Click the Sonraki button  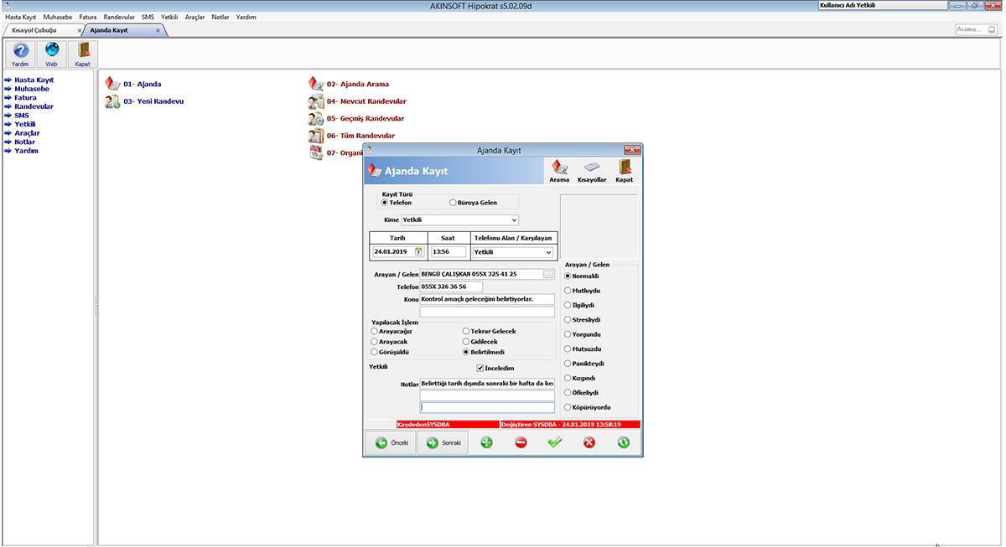(x=443, y=441)
